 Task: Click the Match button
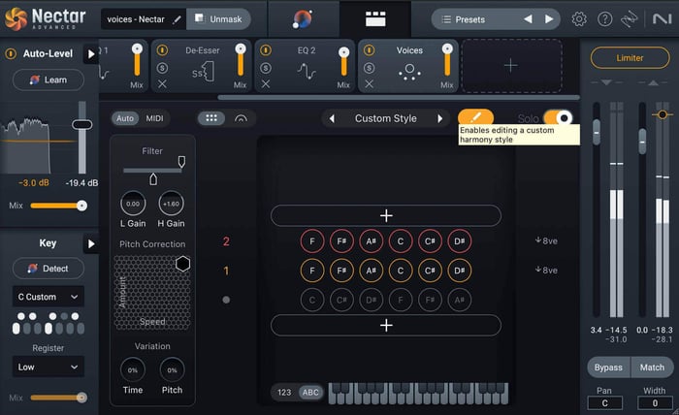point(652,367)
